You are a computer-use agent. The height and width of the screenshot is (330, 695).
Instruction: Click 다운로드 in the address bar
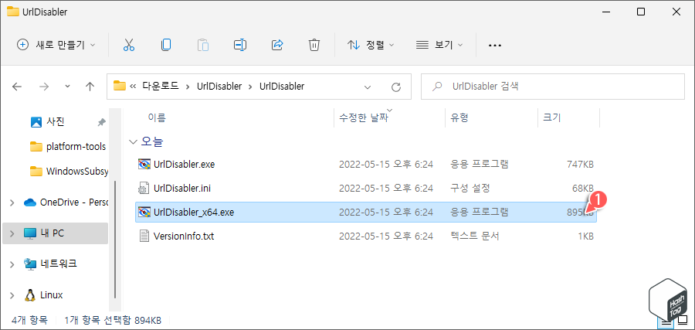tap(160, 87)
